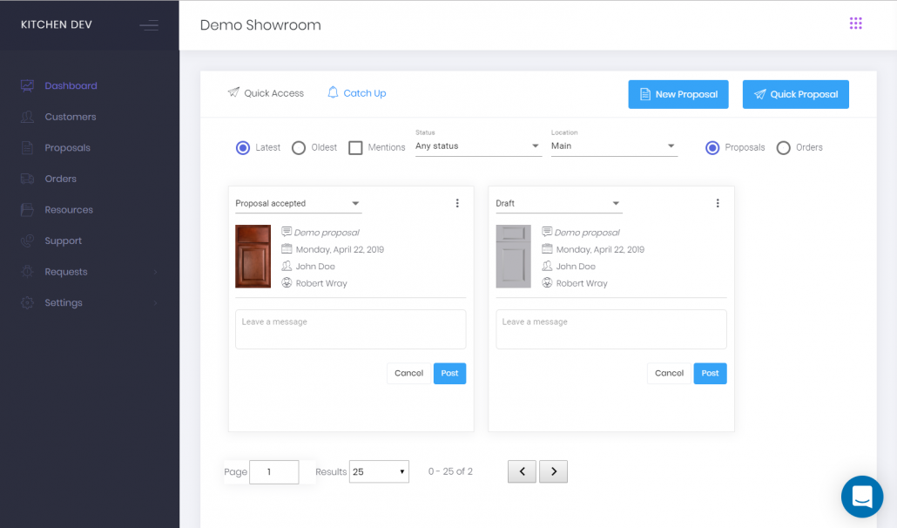The width and height of the screenshot is (897, 528).
Task: Open the Intercom chat bubble
Action: pyautogui.click(x=861, y=496)
